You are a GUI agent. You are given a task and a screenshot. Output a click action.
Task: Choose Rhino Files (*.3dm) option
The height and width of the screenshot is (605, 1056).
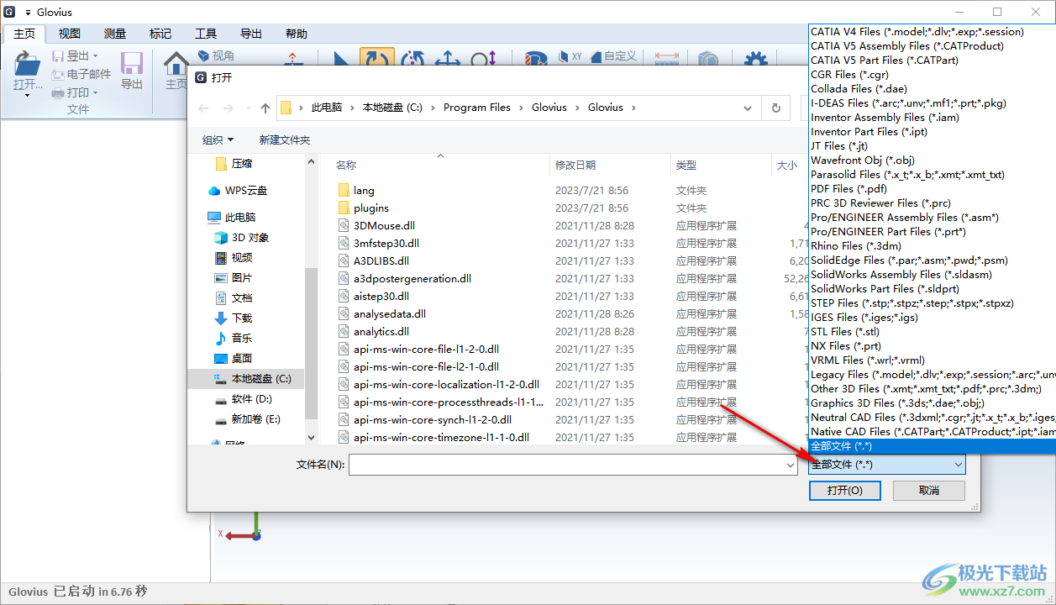931,245
